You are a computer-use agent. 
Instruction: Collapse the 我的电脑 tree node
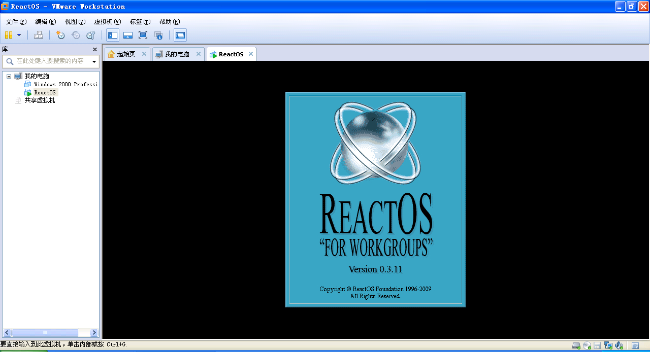(9, 76)
